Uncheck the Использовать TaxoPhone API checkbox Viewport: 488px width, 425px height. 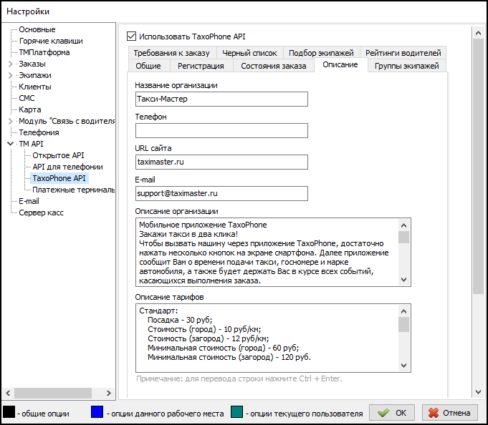tap(131, 36)
